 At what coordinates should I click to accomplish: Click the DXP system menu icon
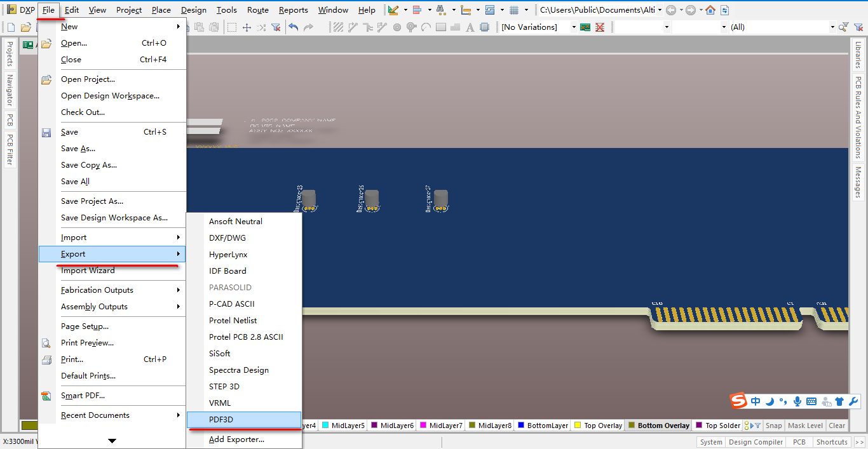click(11, 10)
